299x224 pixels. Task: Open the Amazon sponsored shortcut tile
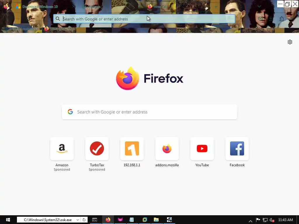click(62, 148)
